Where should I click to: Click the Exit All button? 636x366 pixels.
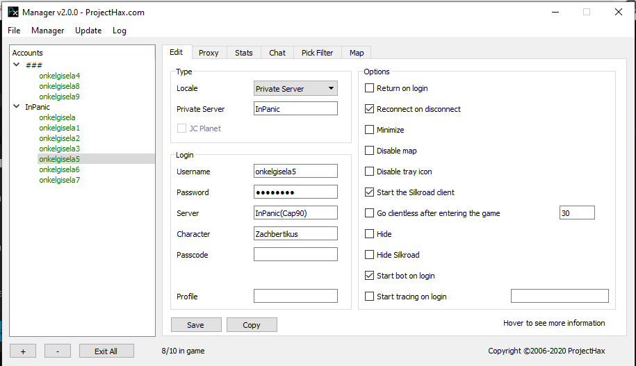pos(106,351)
